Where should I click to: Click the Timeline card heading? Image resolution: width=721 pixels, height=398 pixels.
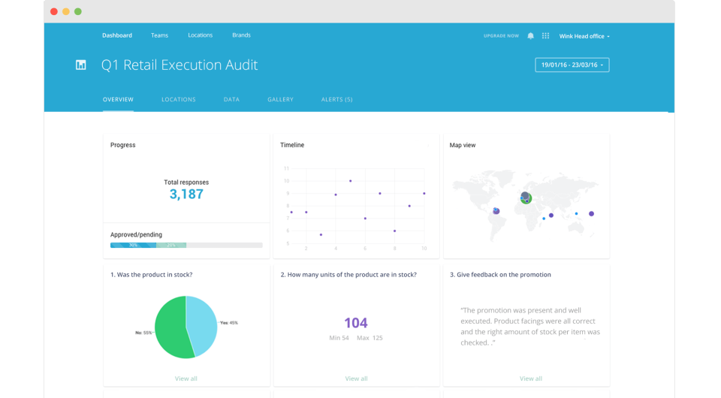pyautogui.click(x=292, y=145)
